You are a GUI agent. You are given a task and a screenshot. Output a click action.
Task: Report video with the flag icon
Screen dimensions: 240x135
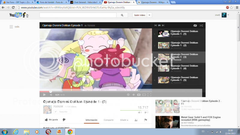click(x=145, y=120)
